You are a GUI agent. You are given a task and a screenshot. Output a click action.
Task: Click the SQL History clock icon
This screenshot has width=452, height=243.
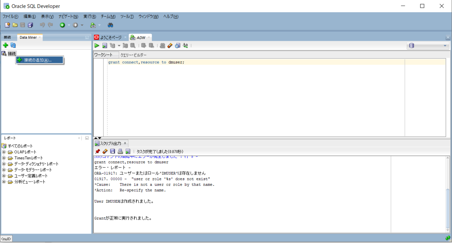point(178,46)
